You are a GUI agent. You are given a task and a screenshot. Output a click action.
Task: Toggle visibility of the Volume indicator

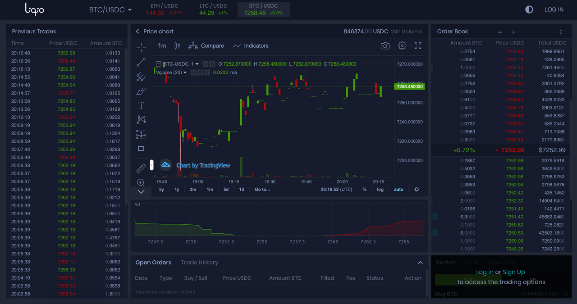(193, 73)
